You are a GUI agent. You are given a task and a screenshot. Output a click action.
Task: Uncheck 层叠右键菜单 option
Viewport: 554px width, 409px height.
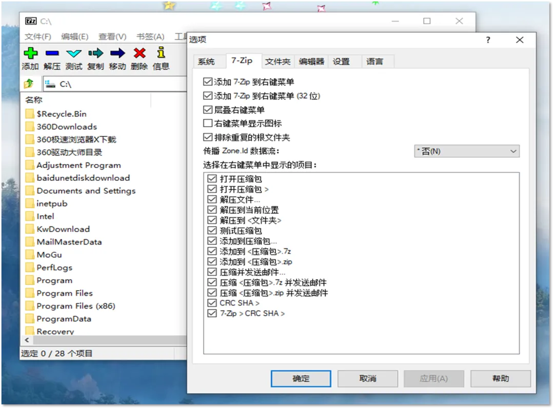(208, 109)
